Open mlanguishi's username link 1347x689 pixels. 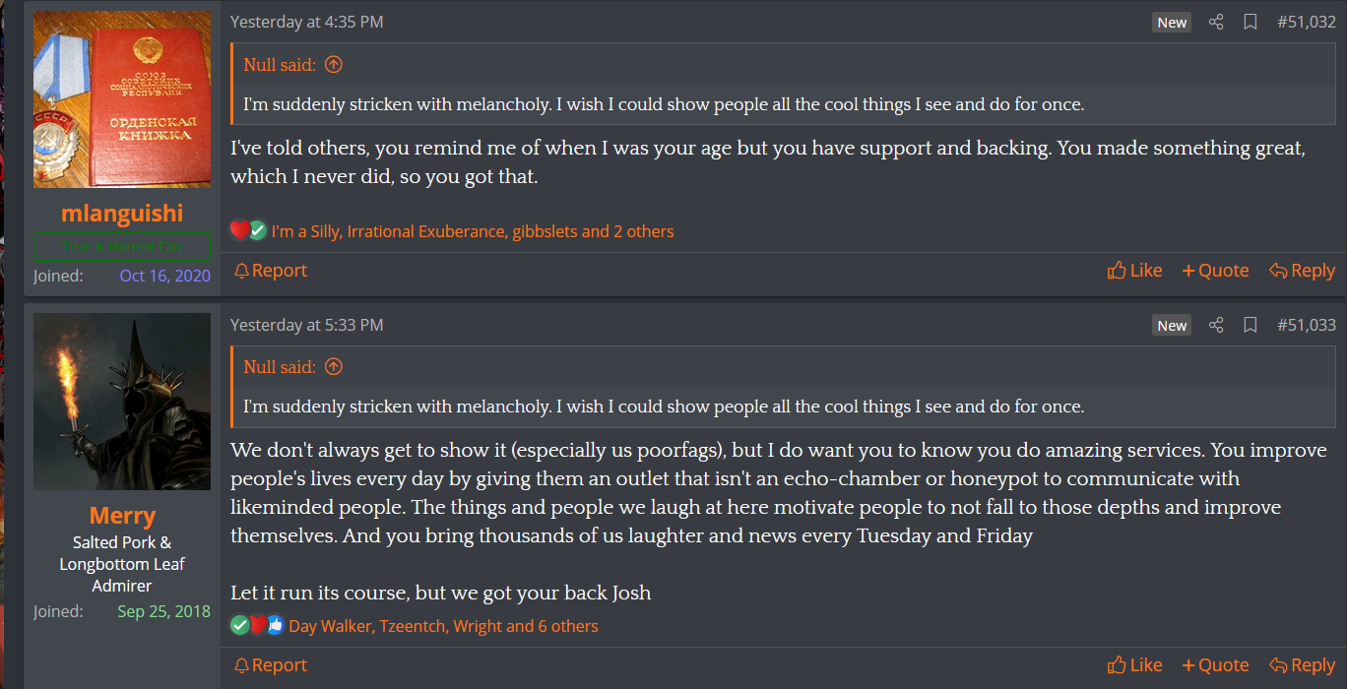point(122,214)
